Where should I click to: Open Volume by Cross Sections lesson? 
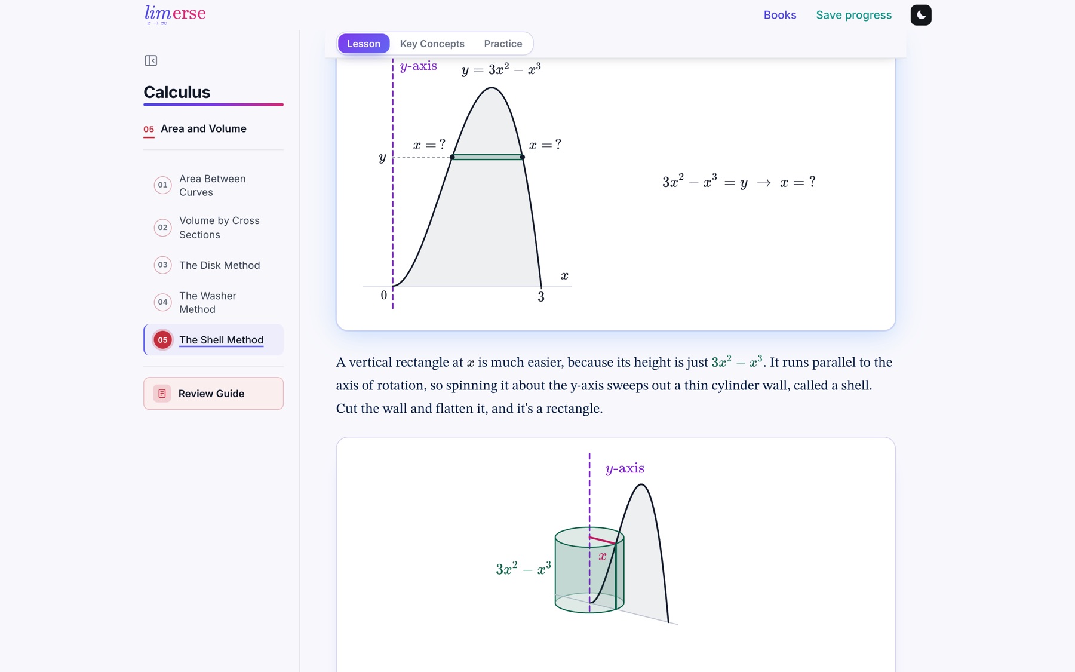tap(213, 228)
